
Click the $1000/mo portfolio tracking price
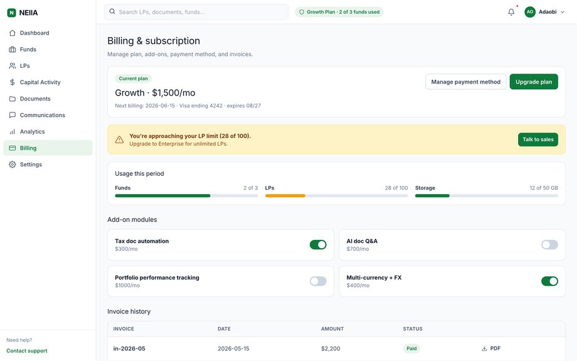click(127, 286)
